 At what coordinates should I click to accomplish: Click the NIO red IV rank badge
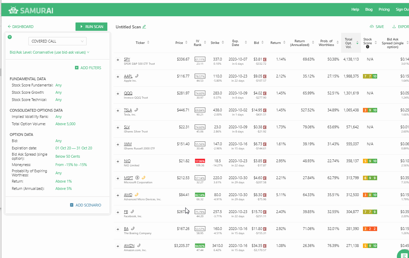[199, 161]
